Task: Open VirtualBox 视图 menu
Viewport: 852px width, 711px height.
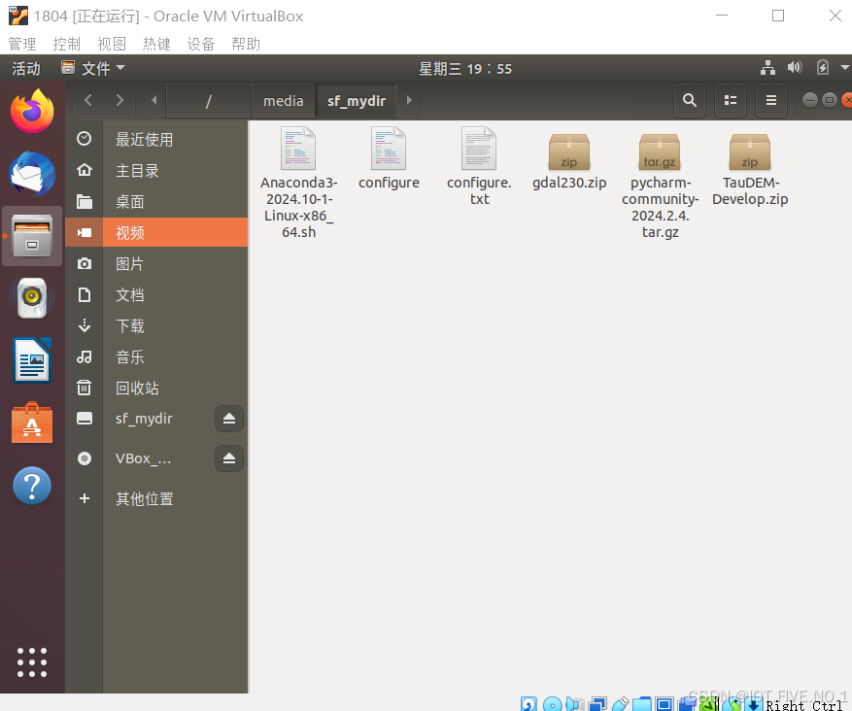Action: (112, 44)
